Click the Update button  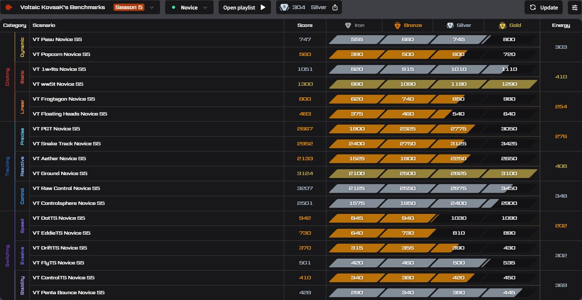pyautogui.click(x=544, y=7)
